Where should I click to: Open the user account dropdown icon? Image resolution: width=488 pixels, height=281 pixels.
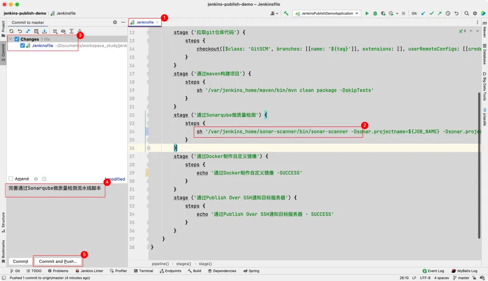274,14
